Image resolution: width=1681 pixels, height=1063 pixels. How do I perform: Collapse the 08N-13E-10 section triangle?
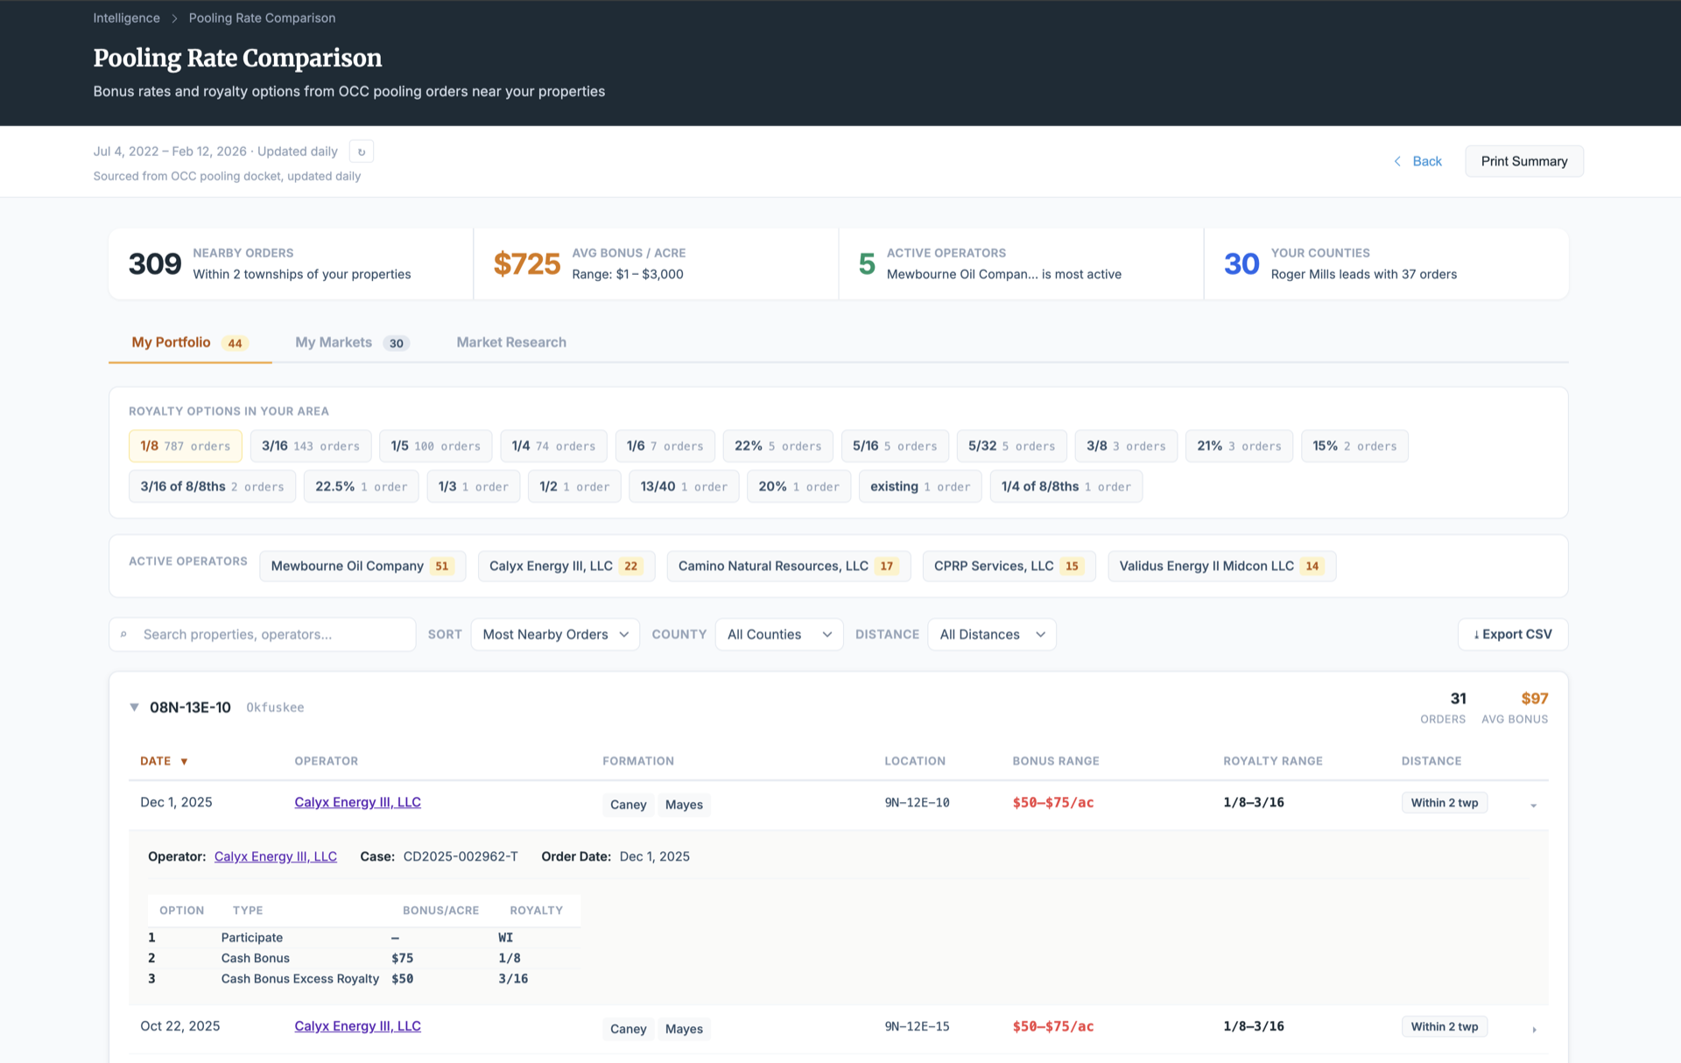click(134, 707)
